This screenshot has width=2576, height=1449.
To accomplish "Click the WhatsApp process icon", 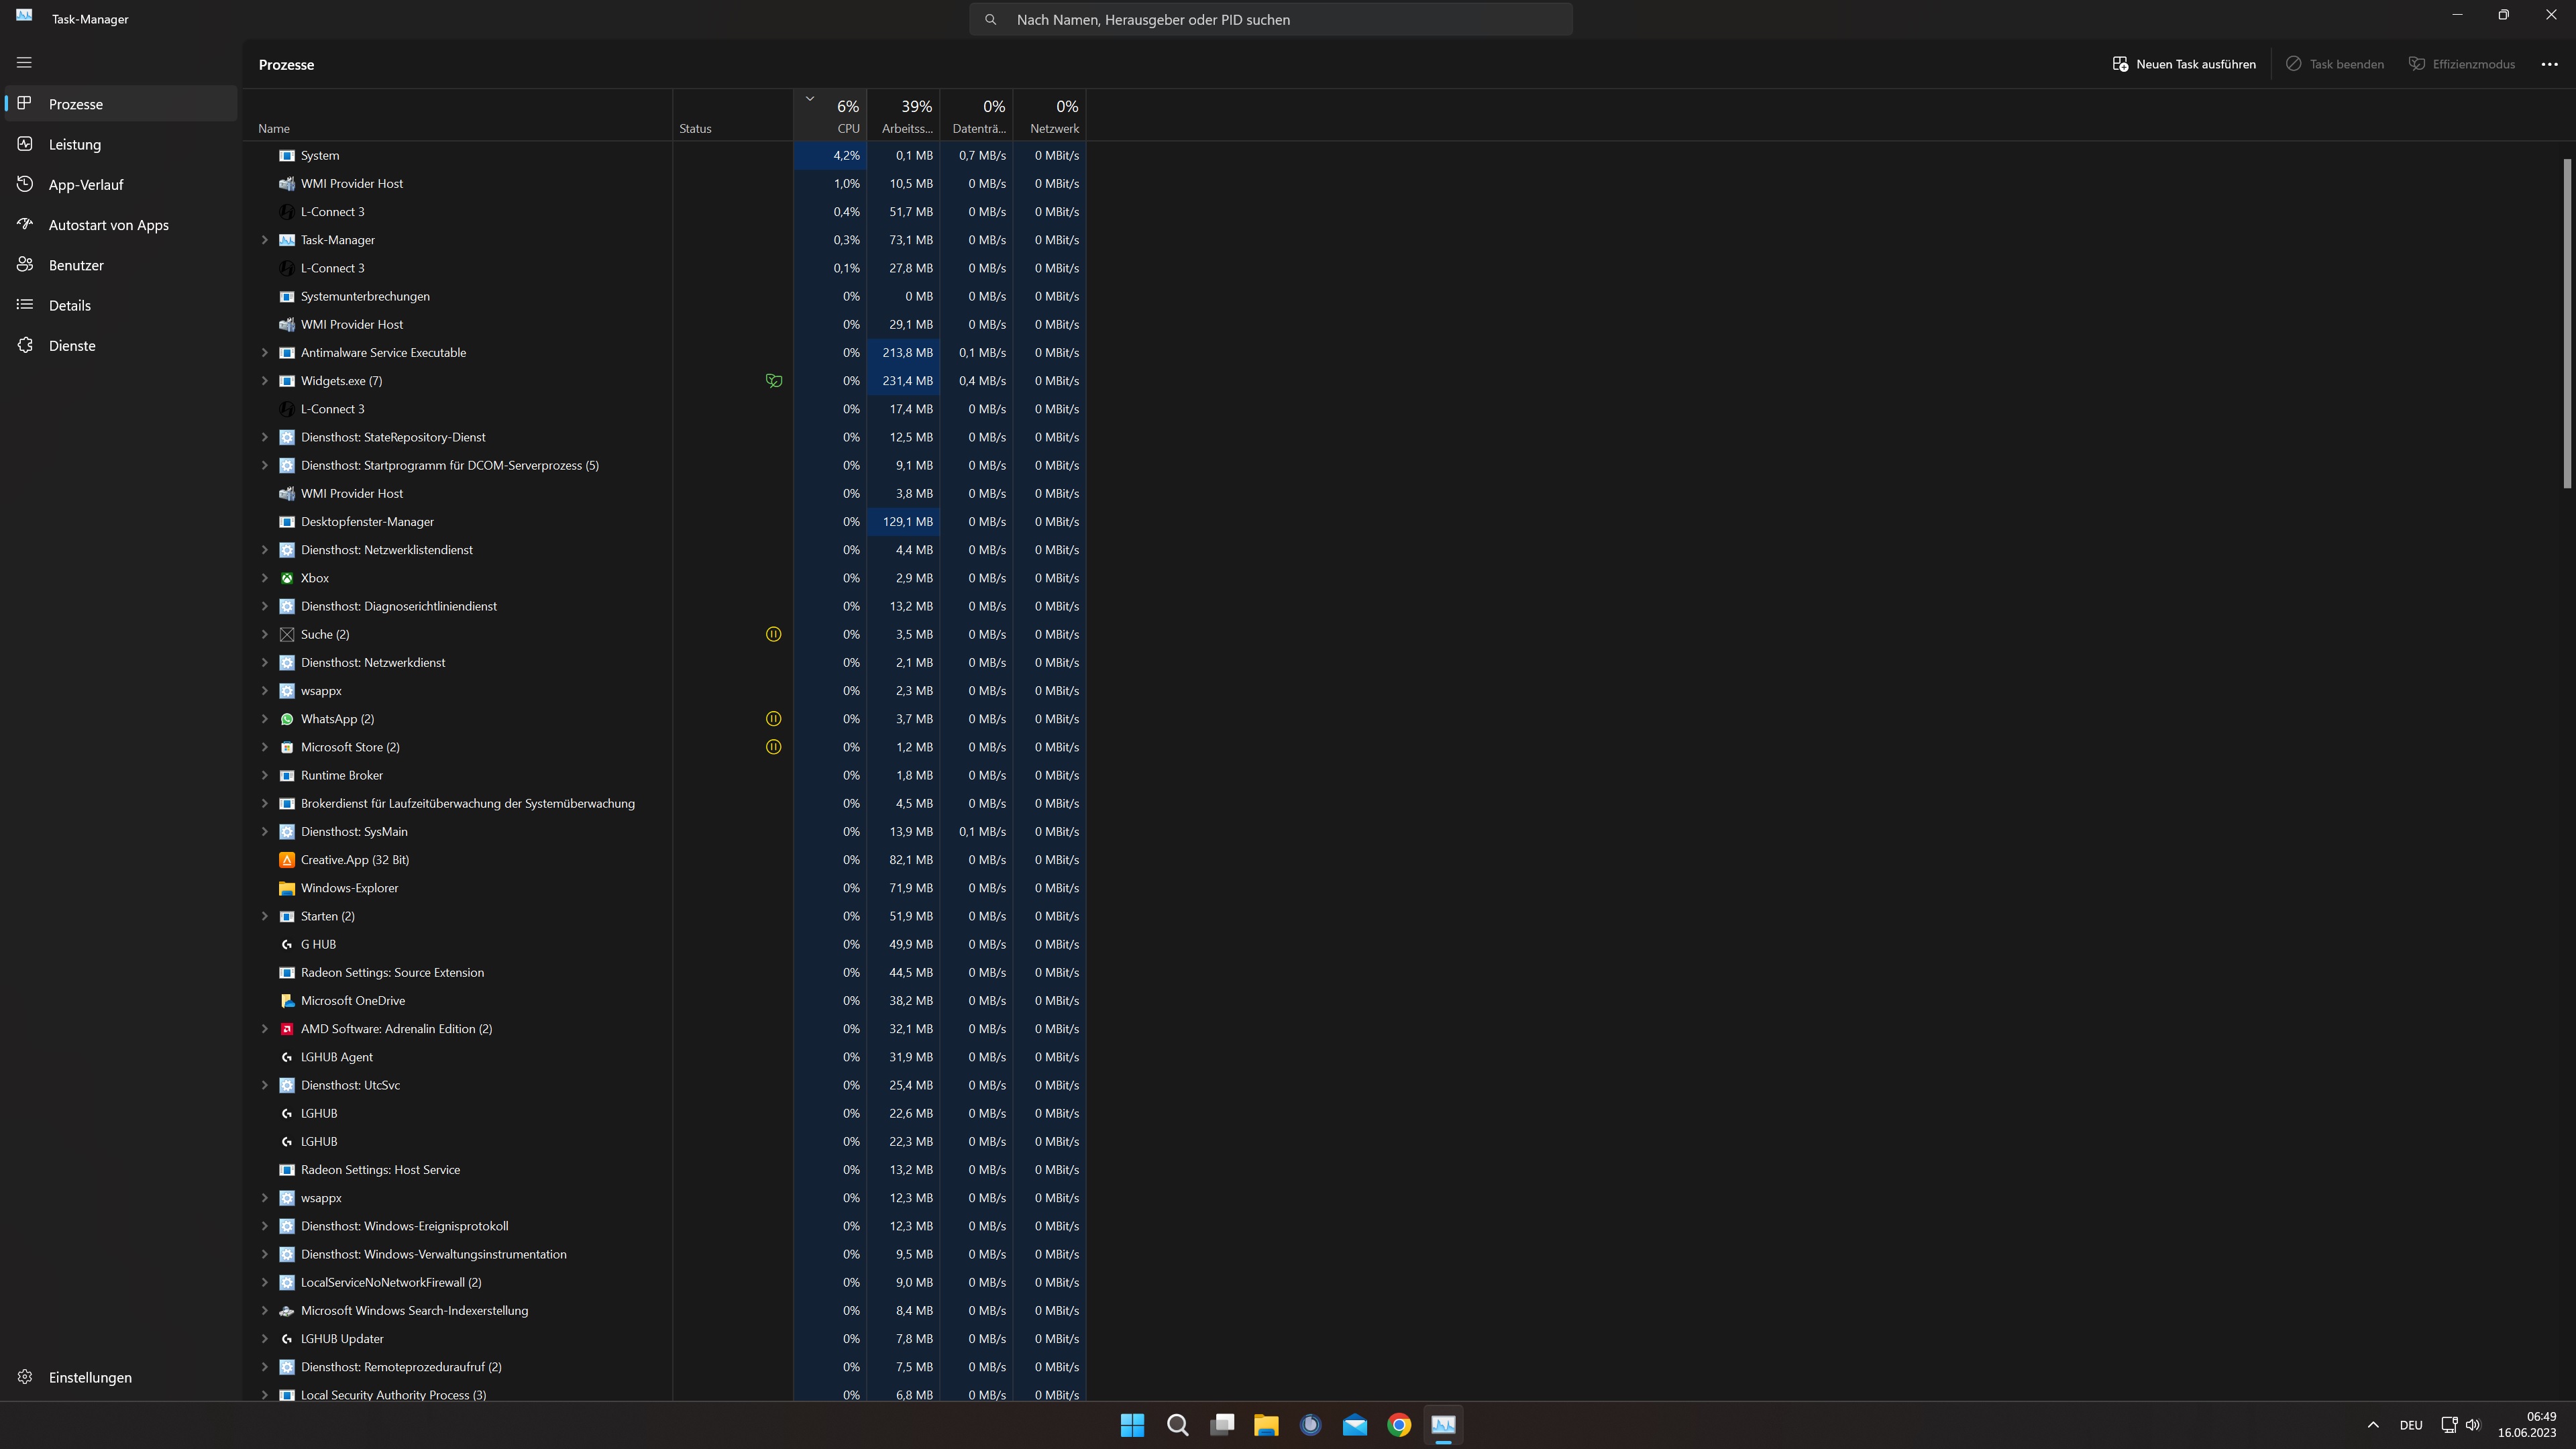I will pos(287,719).
